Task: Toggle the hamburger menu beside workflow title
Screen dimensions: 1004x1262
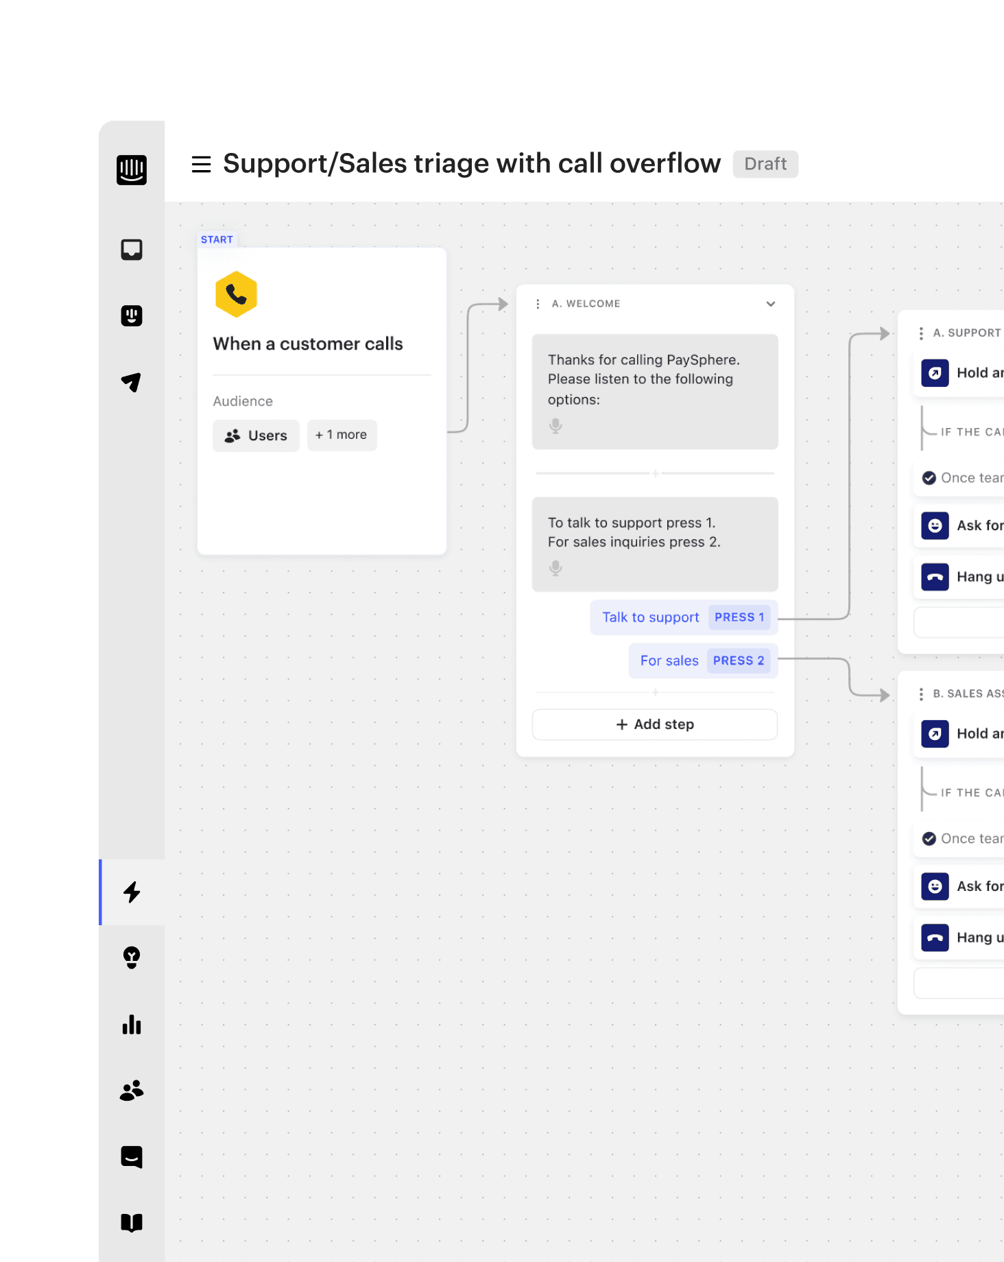Action: (201, 165)
